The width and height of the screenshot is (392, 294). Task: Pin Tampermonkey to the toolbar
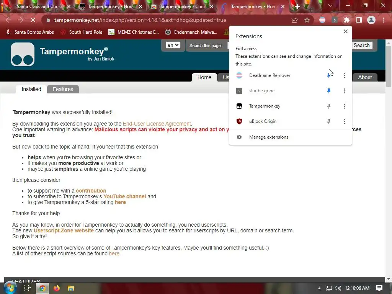point(329,106)
